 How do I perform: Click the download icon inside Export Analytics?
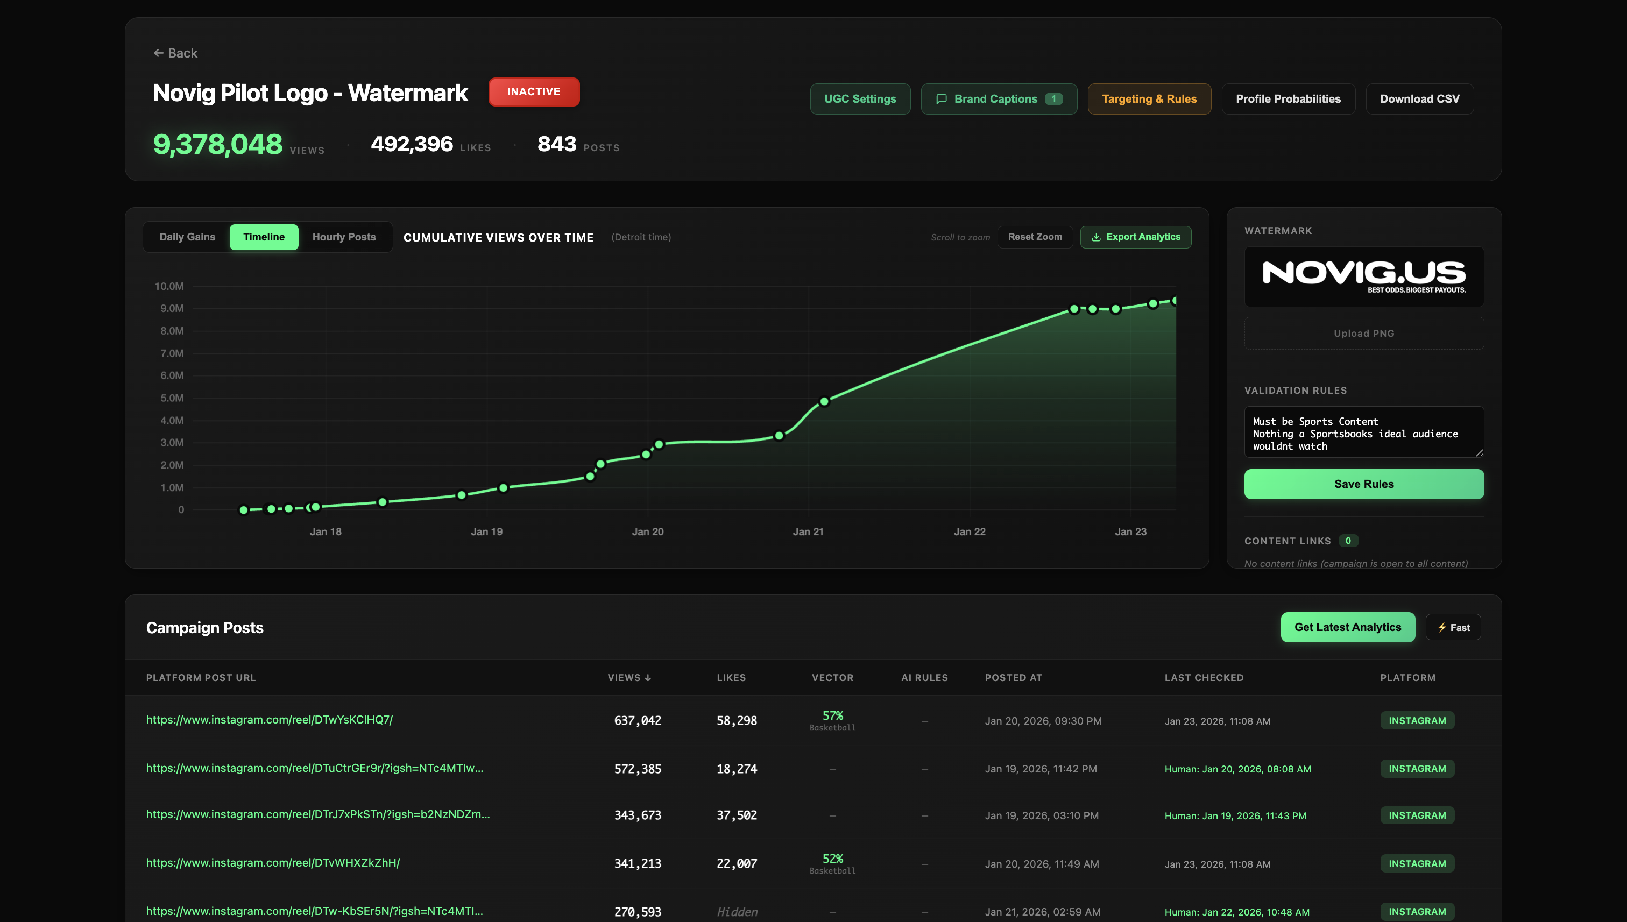(x=1095, y=237)
